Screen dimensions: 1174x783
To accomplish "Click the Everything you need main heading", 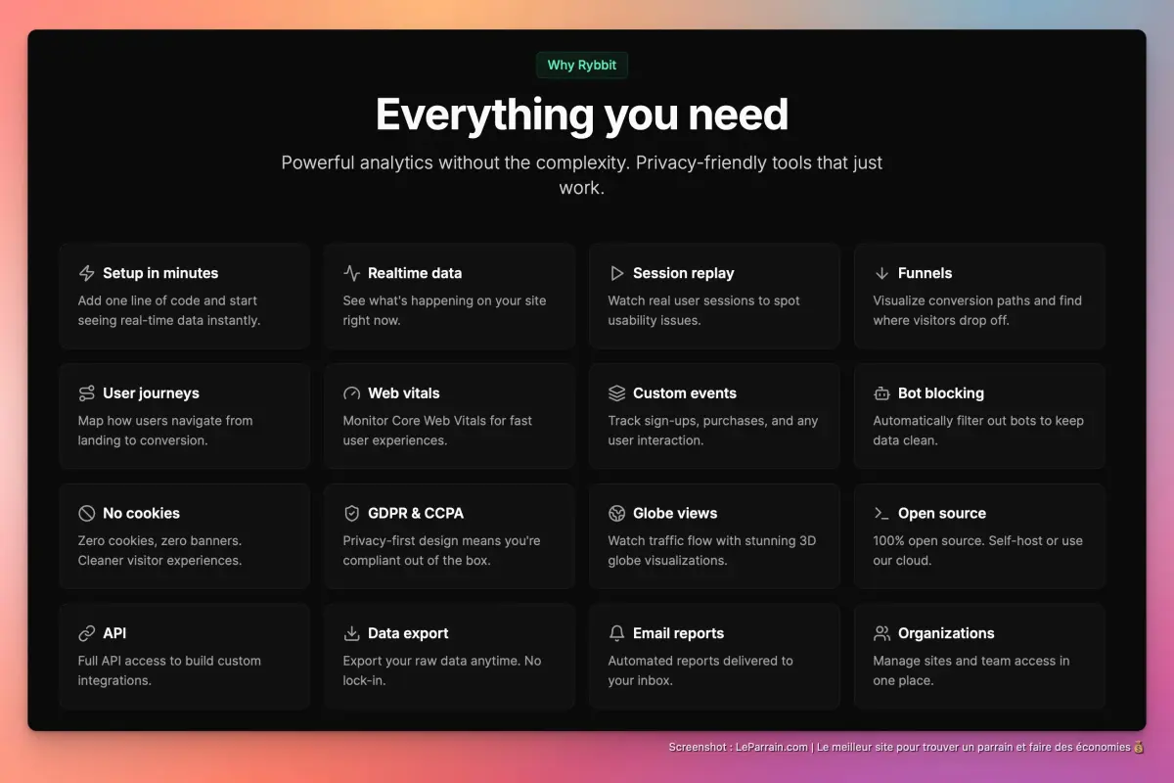I will [582, 115].
